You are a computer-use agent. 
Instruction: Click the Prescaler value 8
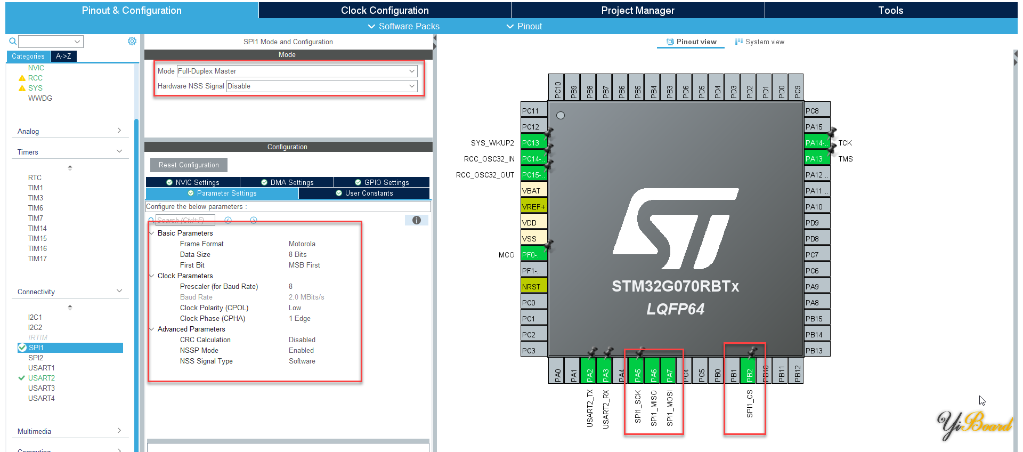[291, 286]
